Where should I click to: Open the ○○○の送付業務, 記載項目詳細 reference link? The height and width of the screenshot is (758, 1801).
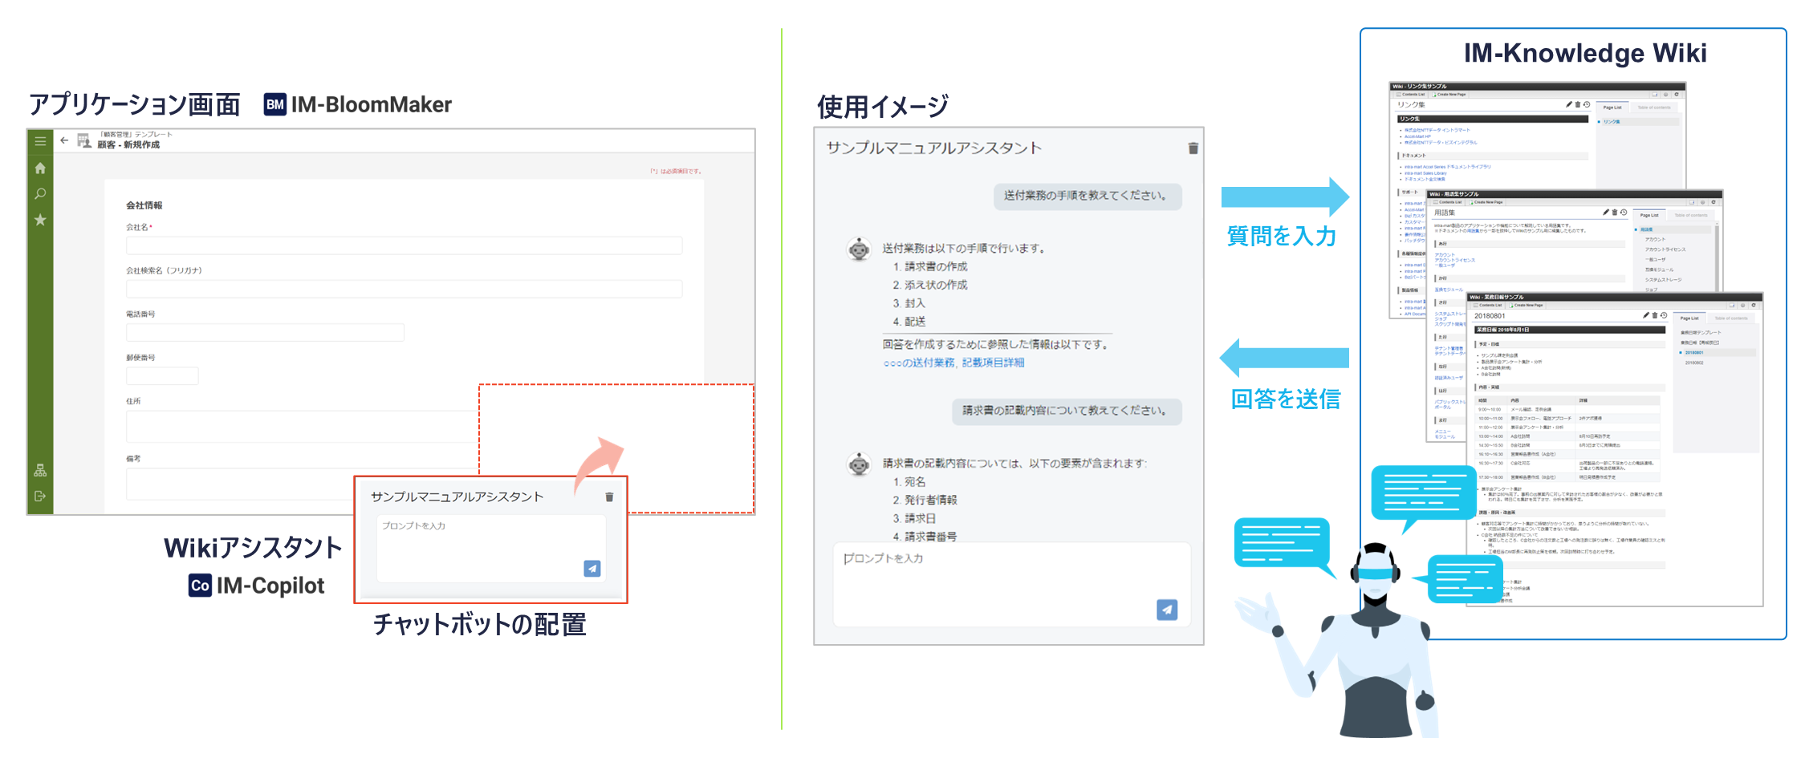(953, 363)
